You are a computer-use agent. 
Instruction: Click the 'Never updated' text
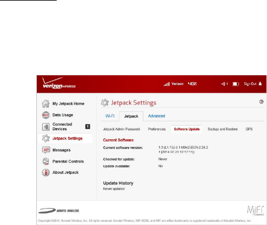[x=114, y=189]
